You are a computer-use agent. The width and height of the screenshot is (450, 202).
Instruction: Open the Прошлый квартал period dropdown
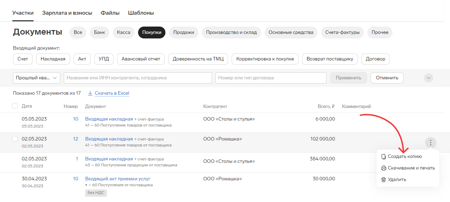point(36,78)
